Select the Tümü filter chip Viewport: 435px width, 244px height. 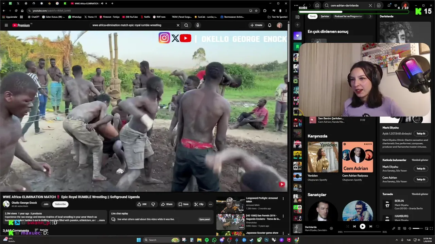313,16
